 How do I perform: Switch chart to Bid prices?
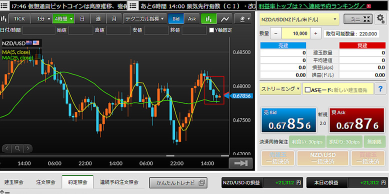coord(176,18)
